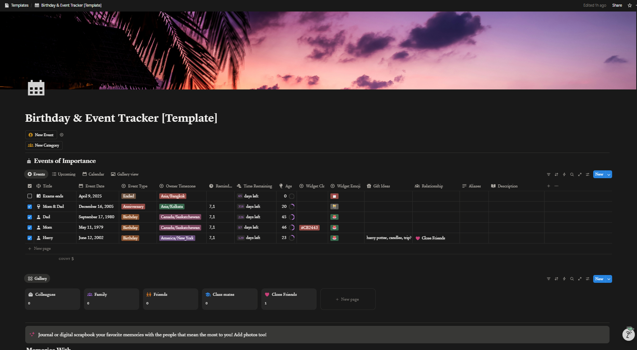Uncheck the checkbox on the Mom row
637x350 pixels.
[29, 227]
